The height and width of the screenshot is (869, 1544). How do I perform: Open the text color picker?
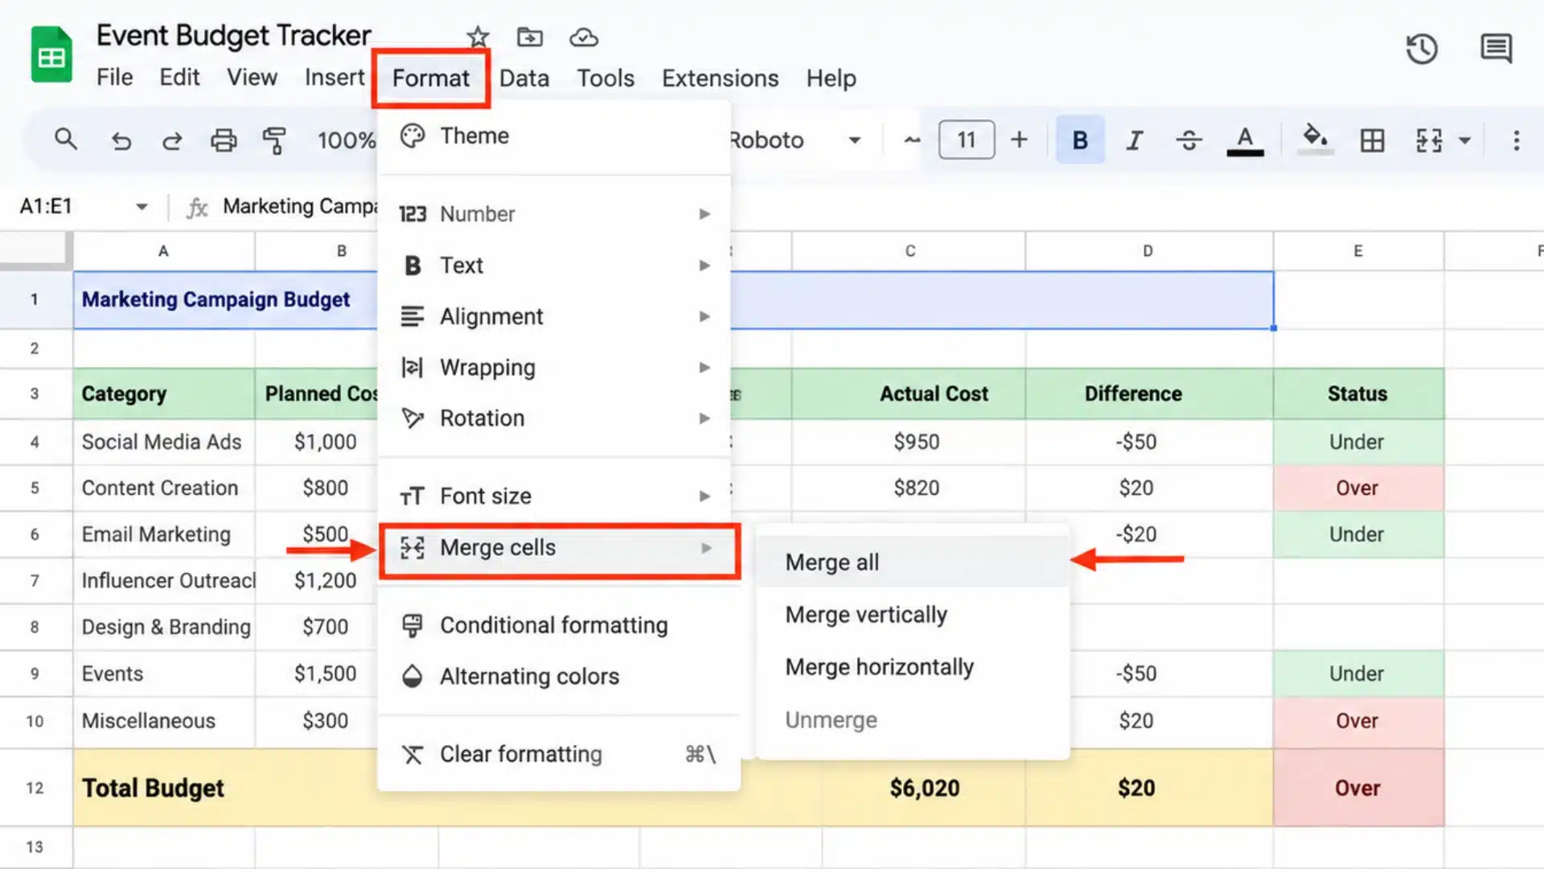click(x=1245, y=141)
